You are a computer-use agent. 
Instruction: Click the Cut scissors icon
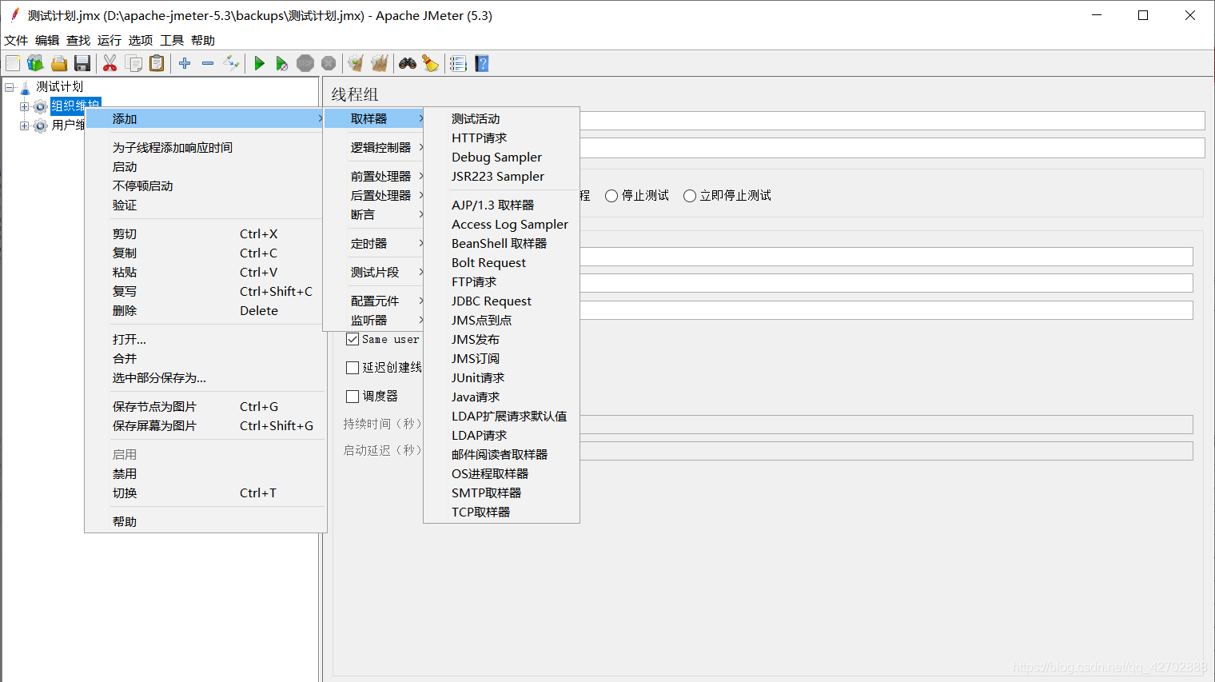[x=110, y=63]
